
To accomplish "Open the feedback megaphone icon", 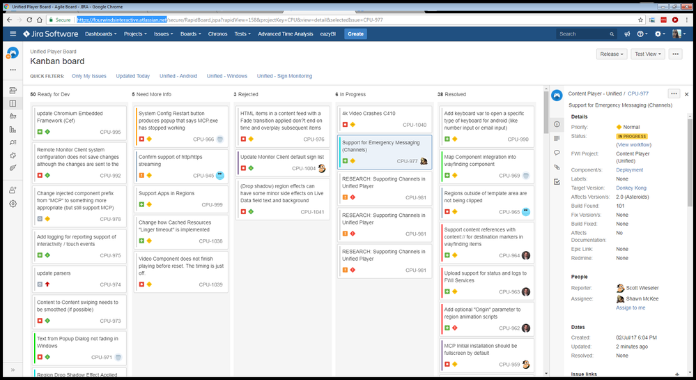I will click(x=627, y=33).
